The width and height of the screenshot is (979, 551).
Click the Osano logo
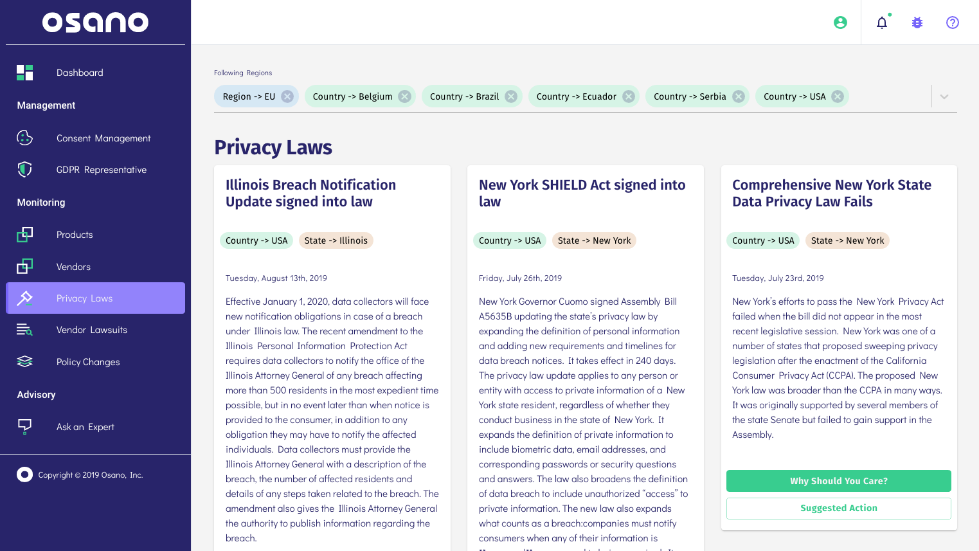pyautogui.click(x=94, y=22)
